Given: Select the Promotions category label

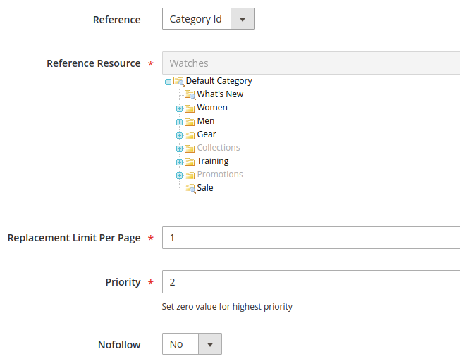Looking at the screenshot, I should (220, 175).
